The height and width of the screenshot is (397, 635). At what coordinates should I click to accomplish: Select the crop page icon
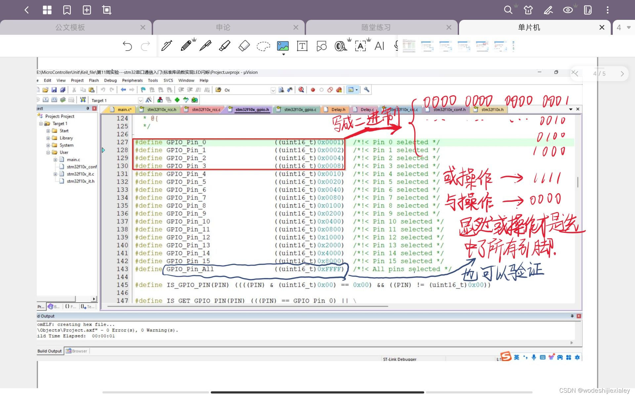[106, 10]
